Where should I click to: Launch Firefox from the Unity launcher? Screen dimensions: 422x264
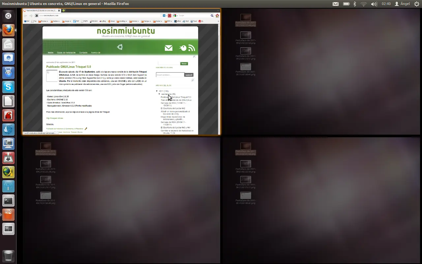coord(8,30)
